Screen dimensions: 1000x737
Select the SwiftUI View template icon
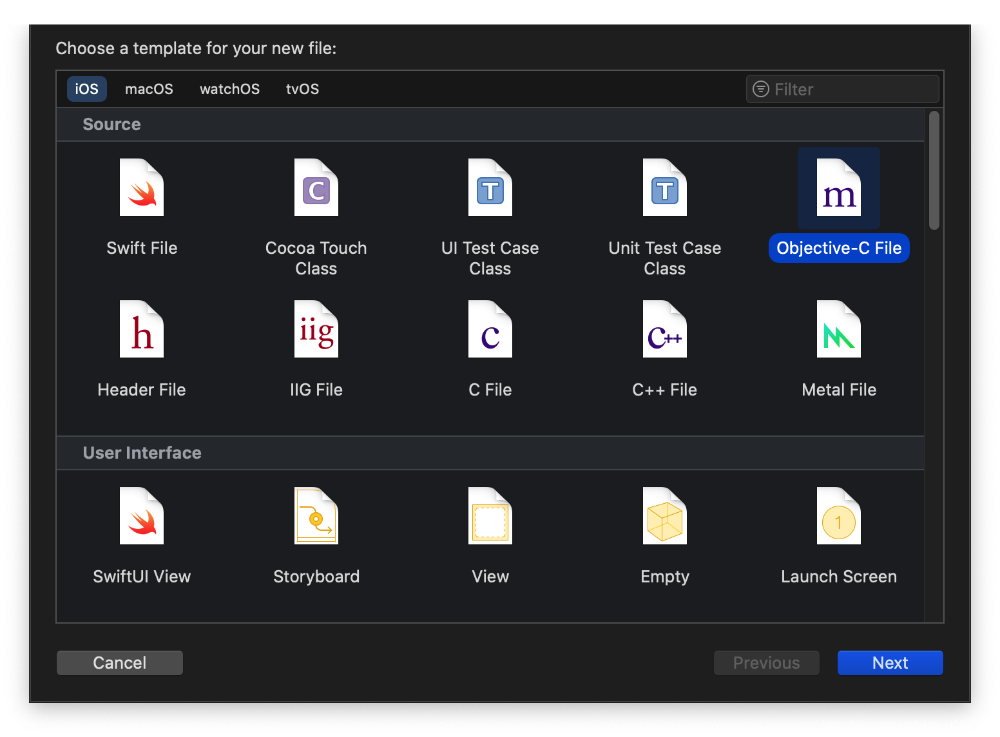click(142, 516)
